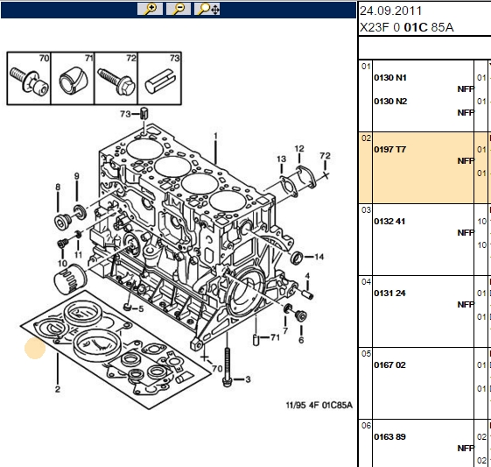
Task: Click callout number 12 flange
Action: pyautogui.click(x=299, y=149)
